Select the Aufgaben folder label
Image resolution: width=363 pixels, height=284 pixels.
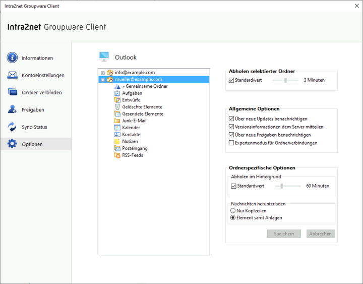pos(132,93)
